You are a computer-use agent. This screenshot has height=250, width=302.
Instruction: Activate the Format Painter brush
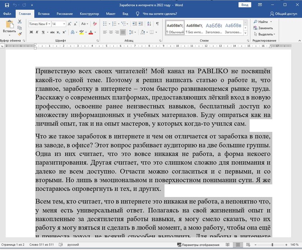tap(20, 34)
